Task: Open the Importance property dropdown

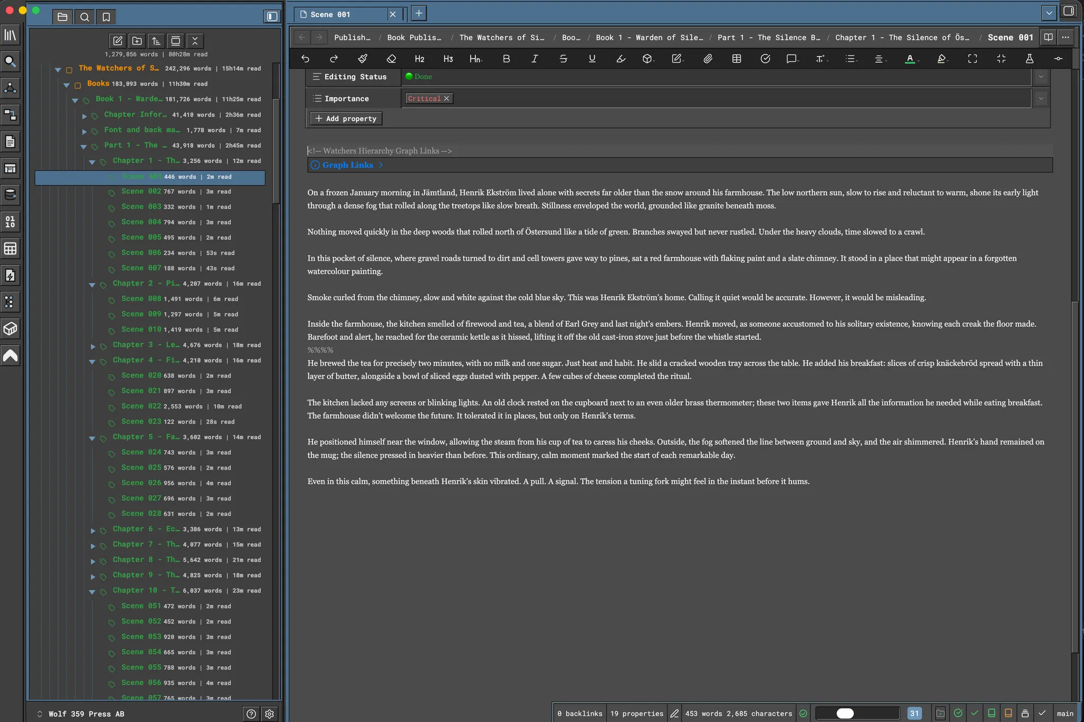Action: [x=1041, y=98]
